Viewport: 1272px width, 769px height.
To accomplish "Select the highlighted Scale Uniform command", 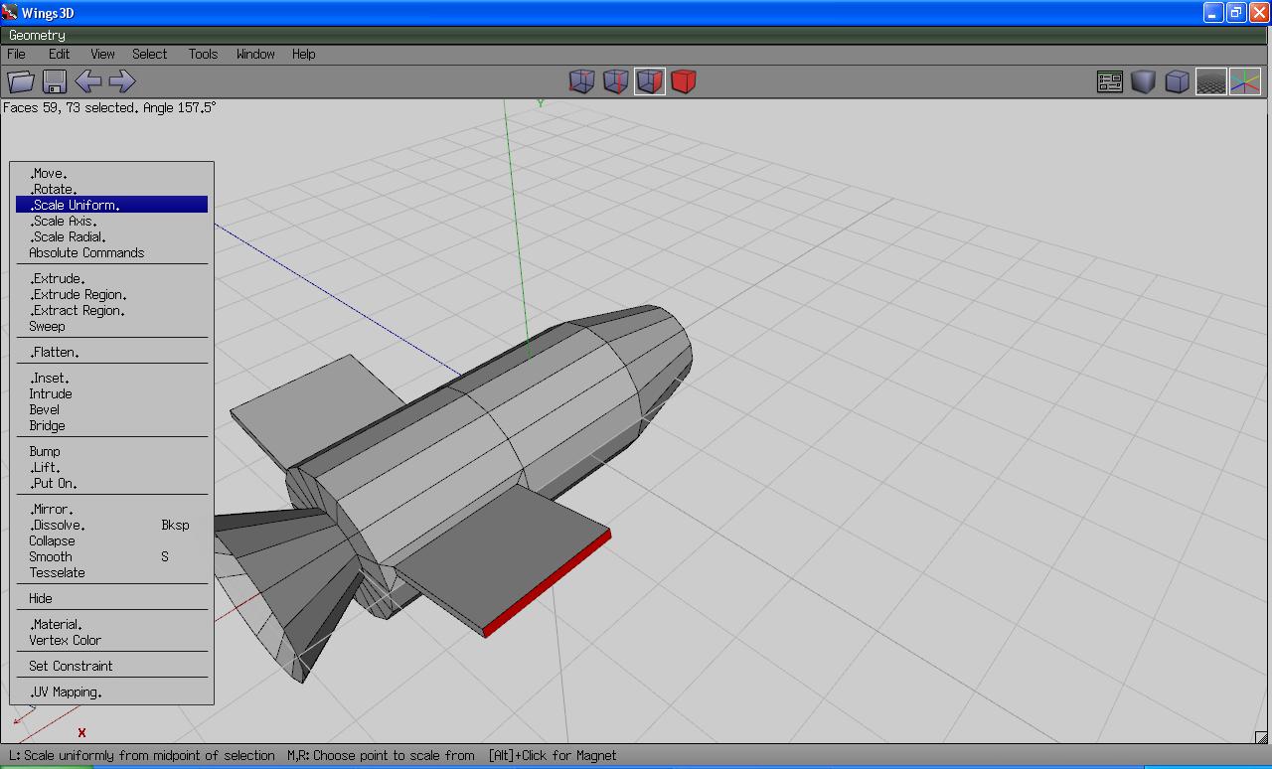I will (111, 205).
